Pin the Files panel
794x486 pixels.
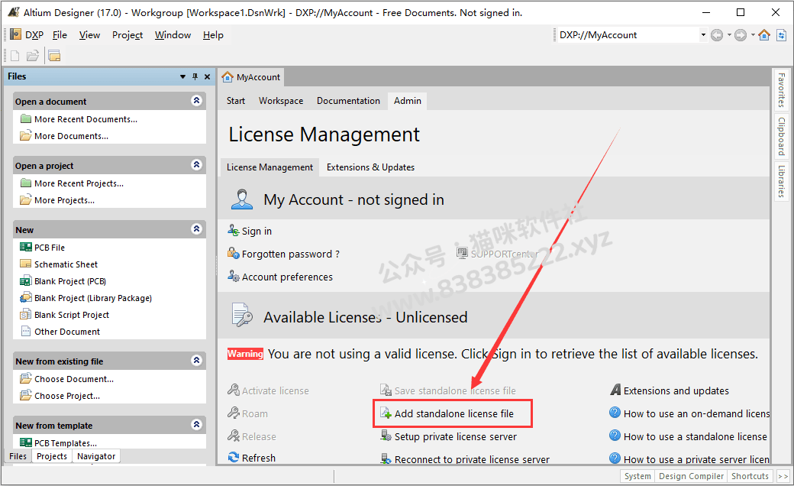pos(195,76)
